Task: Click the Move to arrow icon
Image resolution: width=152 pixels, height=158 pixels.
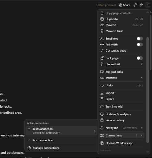Action: coord(102,25)
